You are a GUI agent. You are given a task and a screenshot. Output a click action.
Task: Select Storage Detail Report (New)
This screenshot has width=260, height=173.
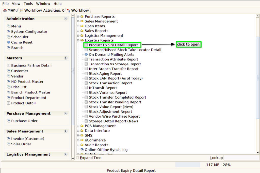tap(113, 121)
